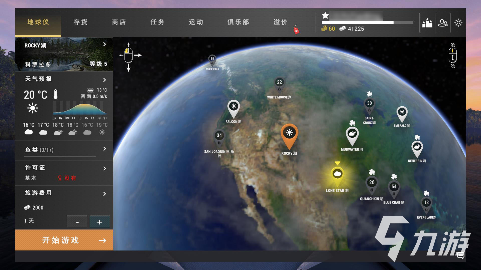The image size is (481, 270).
Task: Click the hourly temperature graph
Action: pos(80,108)
